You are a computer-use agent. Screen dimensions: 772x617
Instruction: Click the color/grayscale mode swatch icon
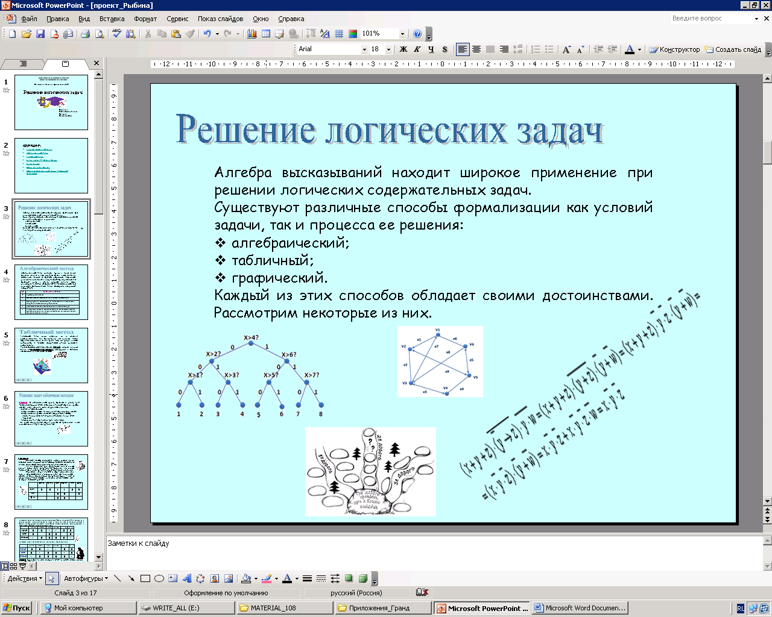click(353, 34)
